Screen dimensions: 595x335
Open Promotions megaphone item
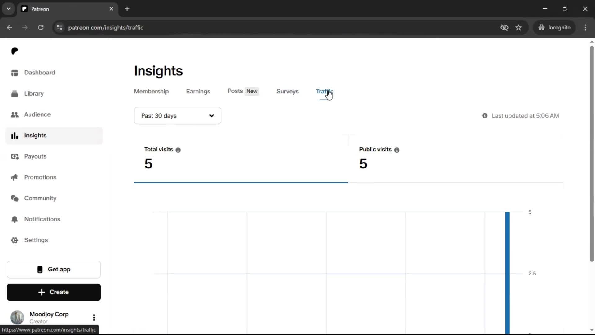pyautogui.click(x=40, y=177)
